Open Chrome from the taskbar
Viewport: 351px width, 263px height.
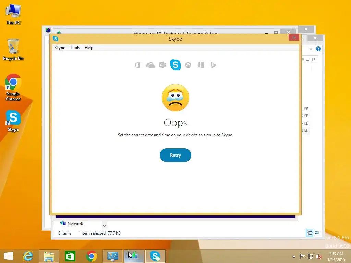(x=91, y=256)
